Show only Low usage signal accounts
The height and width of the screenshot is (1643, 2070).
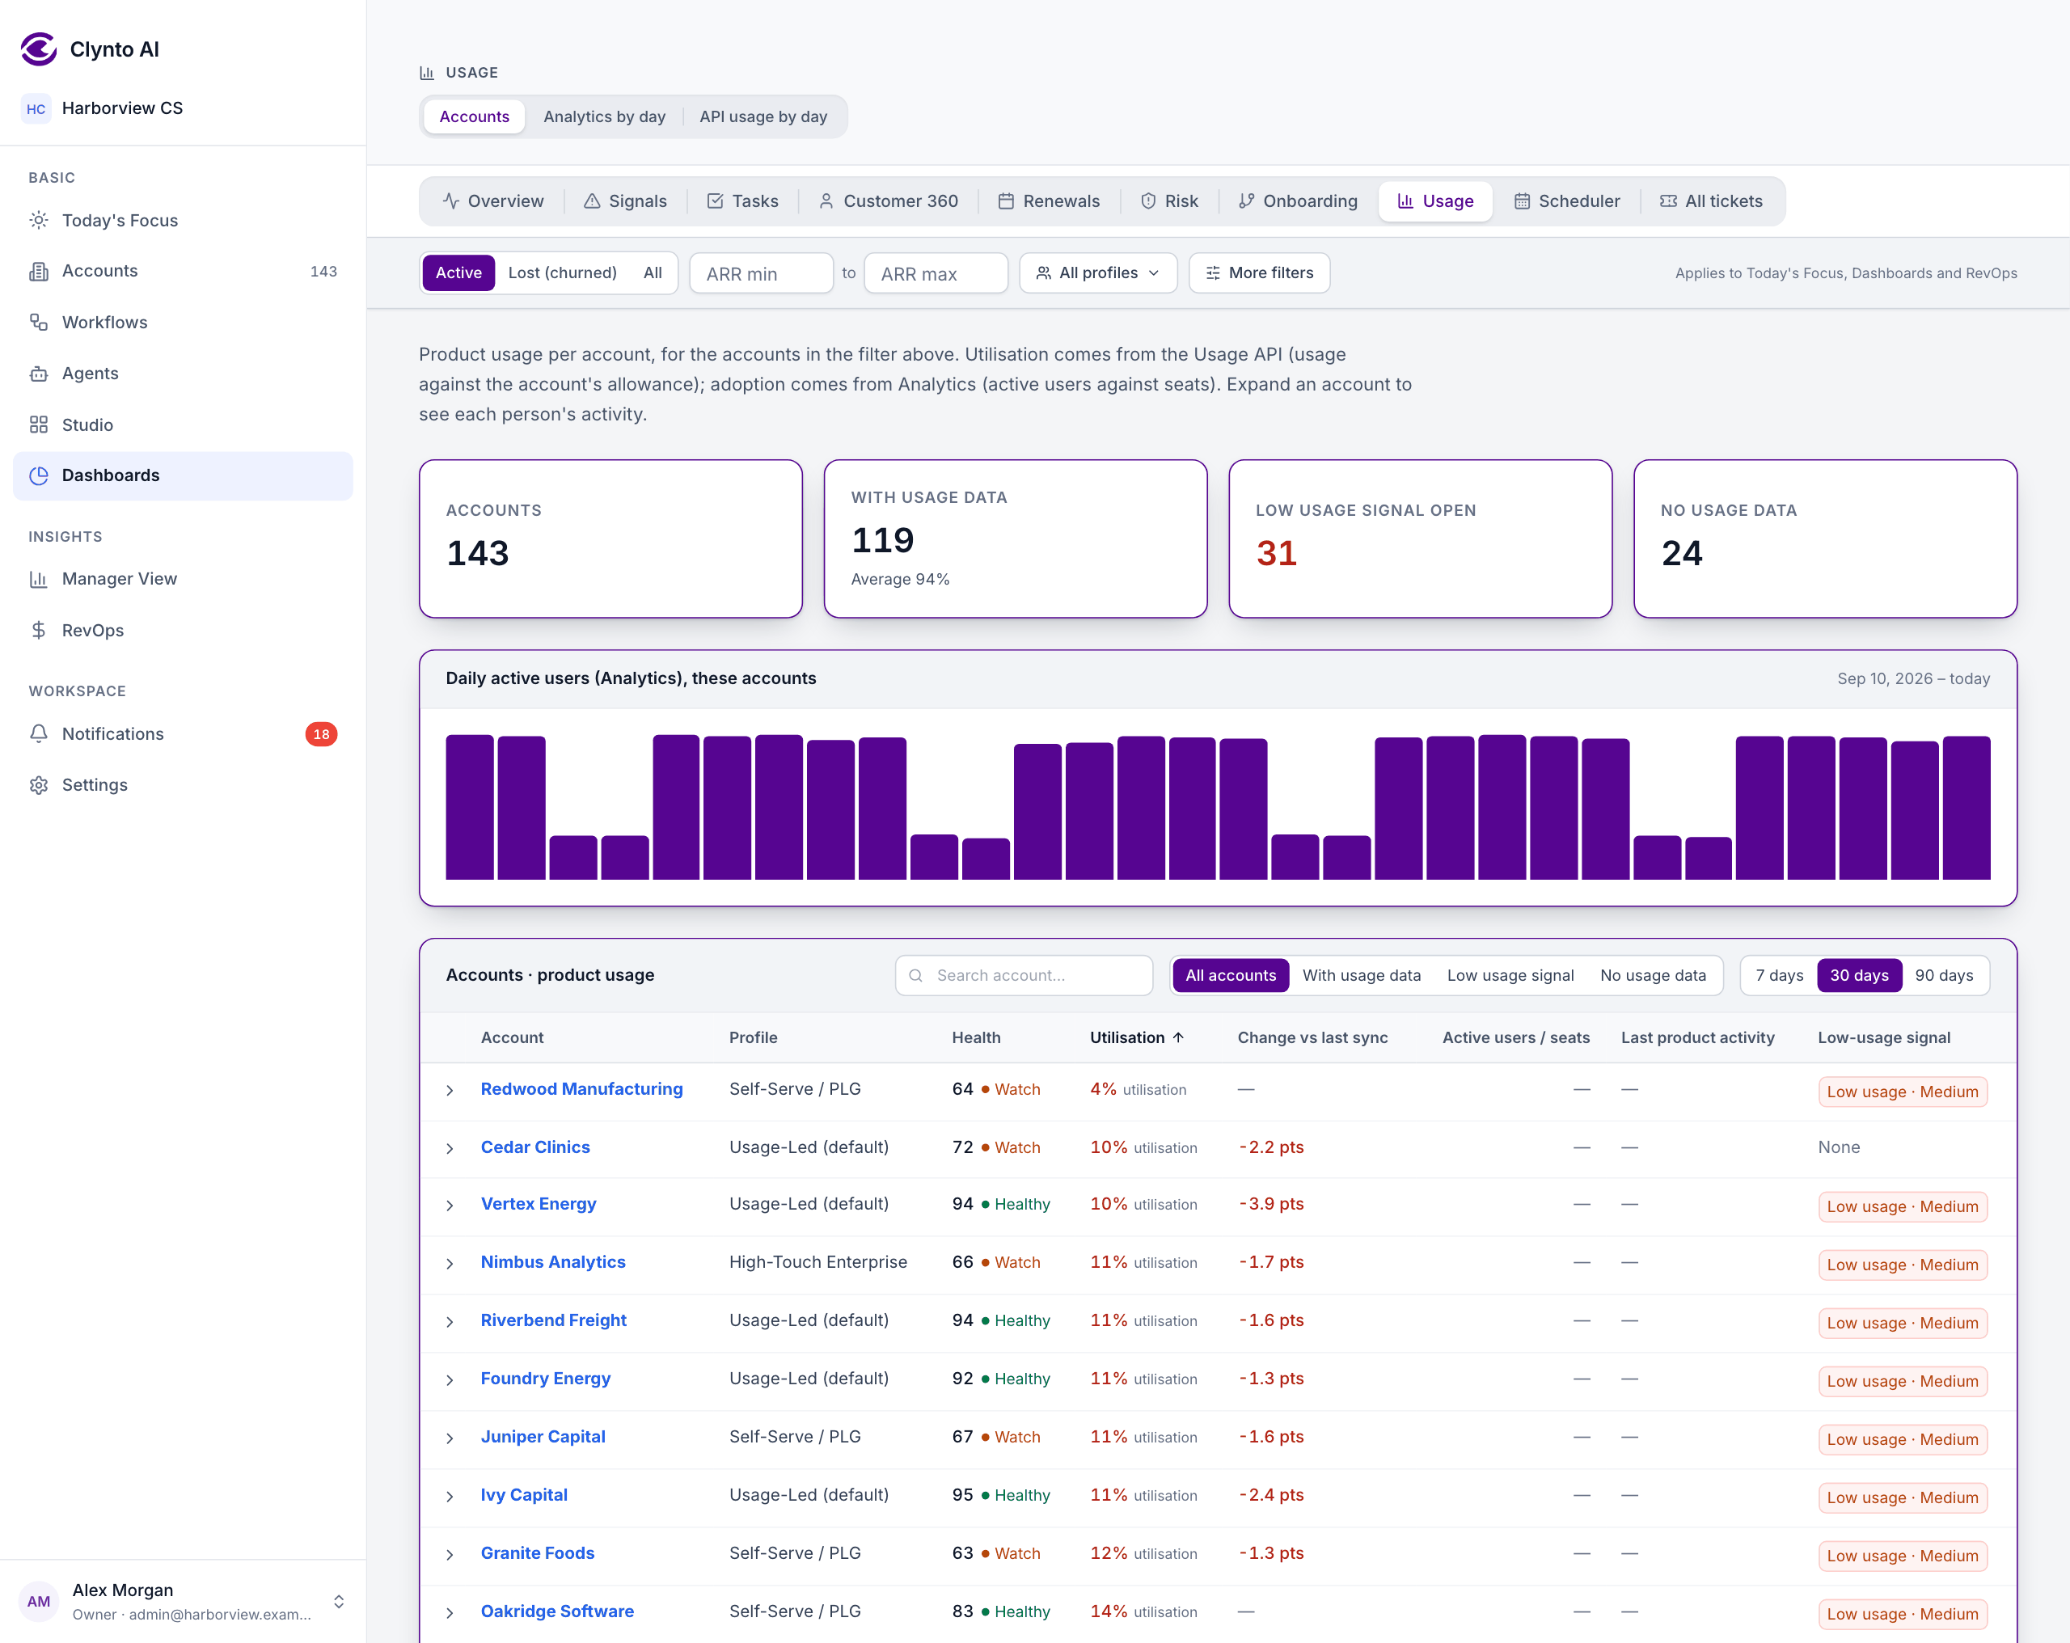[x=1510, y=974]
